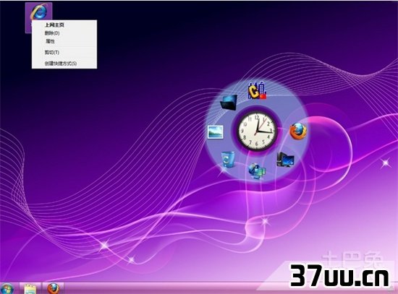Launch Firefox from the taskbar
This screenshot has width=398, height=294.
(53, 288)
